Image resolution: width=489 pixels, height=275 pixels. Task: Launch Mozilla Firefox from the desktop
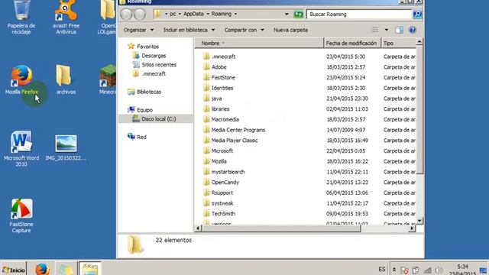[21, 79]
